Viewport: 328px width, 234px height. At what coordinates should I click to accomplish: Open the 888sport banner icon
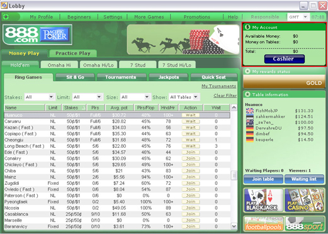(304, 224)
